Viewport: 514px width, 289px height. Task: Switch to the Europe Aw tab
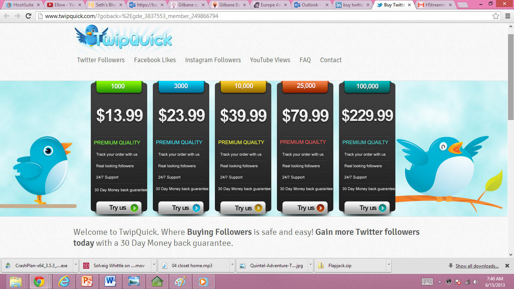(x=271, y=5)
